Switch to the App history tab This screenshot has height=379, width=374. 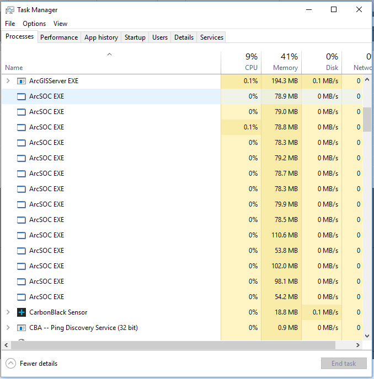[x=101, y=37]
